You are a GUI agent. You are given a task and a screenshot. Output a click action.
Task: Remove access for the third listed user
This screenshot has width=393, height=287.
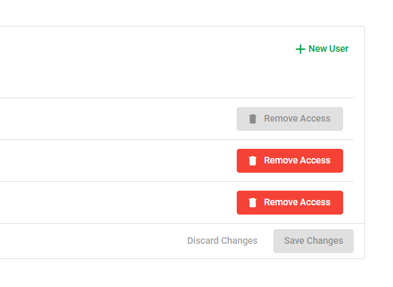coord(290,203)
